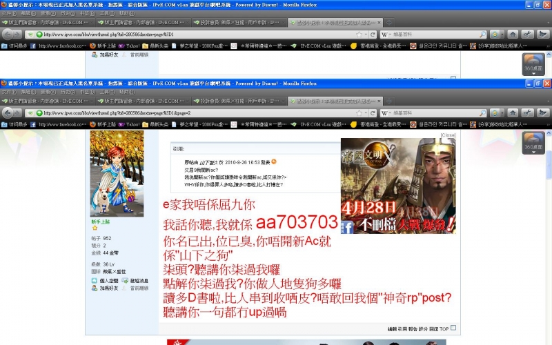Screen dimensions: 552x345
Task: Go back in the upper Firefox window
Action: coord(8,34)
